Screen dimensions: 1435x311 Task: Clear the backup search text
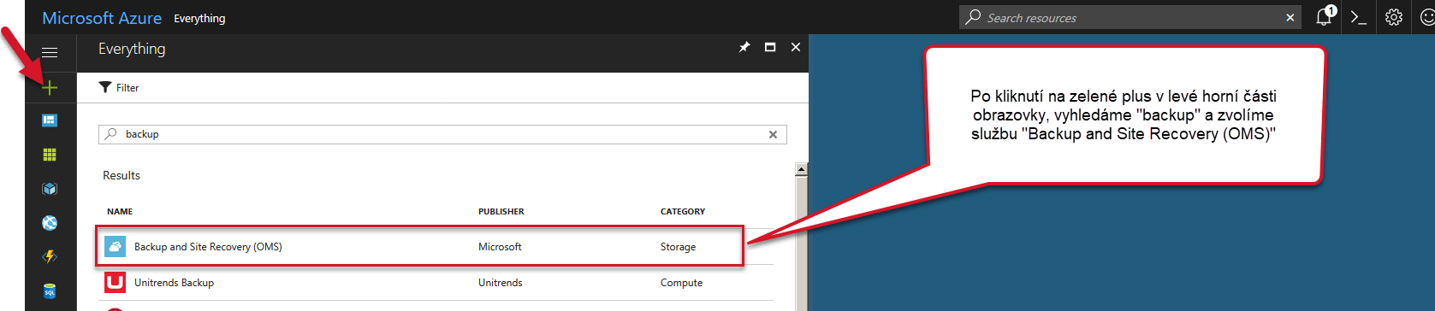click(x=773, y=134)
